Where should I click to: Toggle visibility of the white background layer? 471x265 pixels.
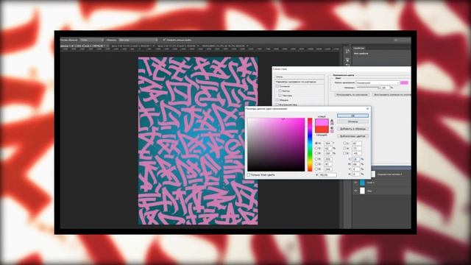[355, 191]
